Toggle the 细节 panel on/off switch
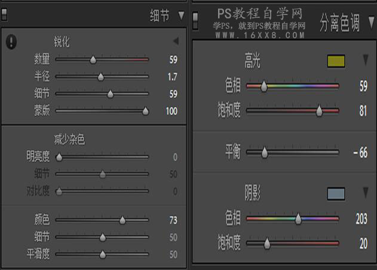377x270 pixels. (x=4, y=16)
